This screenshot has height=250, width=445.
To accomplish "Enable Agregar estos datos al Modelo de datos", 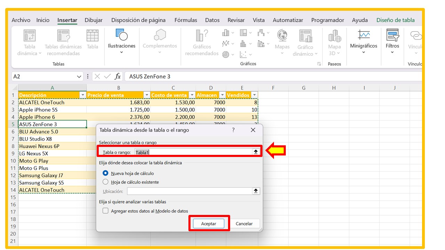I will tap(105, 210).
